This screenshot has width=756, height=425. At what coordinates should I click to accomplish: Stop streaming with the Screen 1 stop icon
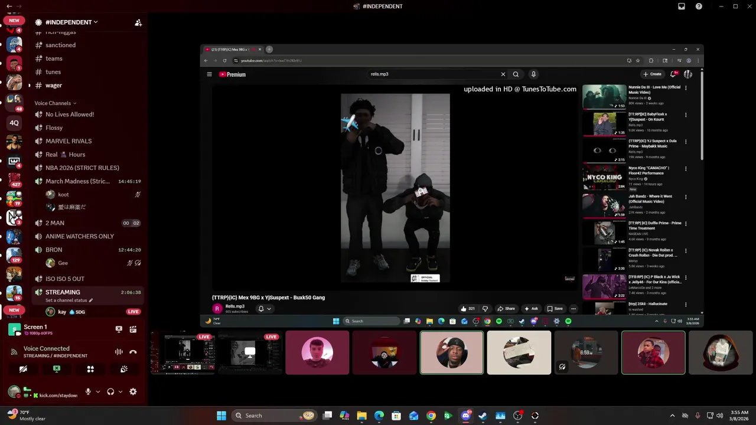[x=119, y=329]
